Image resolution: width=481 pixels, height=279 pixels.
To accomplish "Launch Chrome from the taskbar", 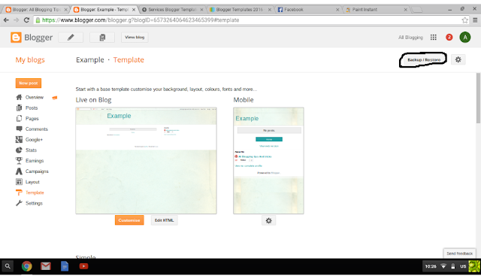I will pyautogui.click(x=27, y=266).
